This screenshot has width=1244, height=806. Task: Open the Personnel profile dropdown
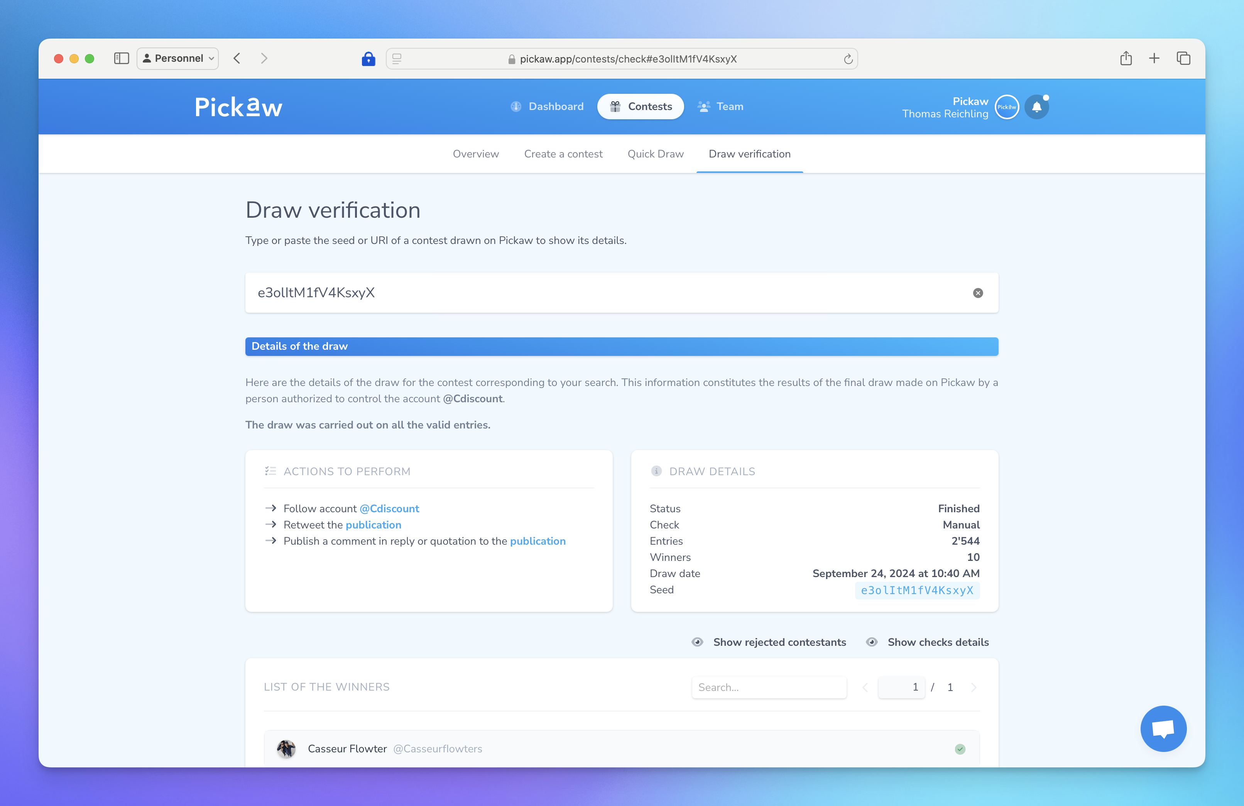[x=178, y=58]
